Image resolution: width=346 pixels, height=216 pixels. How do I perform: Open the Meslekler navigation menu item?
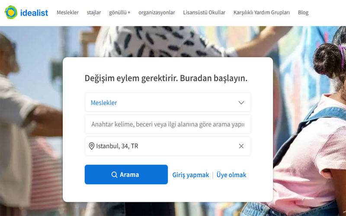67,13
